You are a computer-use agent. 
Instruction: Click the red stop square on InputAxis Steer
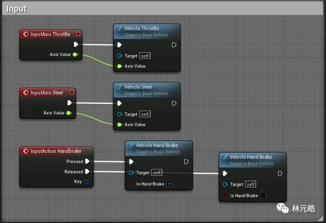pos(72,93)
